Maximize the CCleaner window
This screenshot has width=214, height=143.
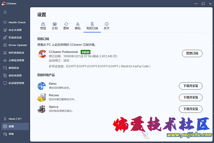(x=203, y=4)
